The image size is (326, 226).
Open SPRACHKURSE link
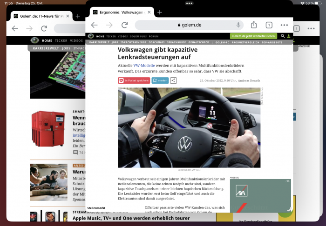pyautogui.click(x=177, y=42)
